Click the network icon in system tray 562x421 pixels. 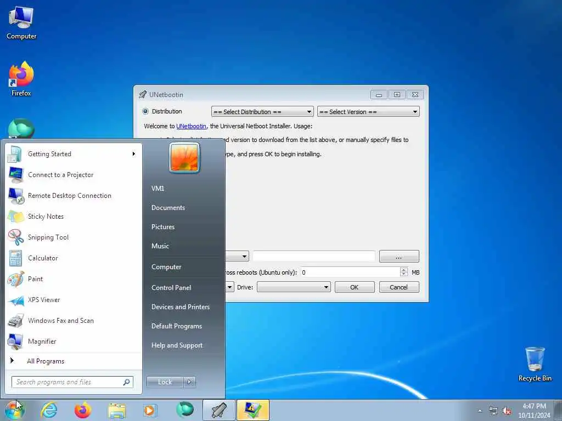493,411
